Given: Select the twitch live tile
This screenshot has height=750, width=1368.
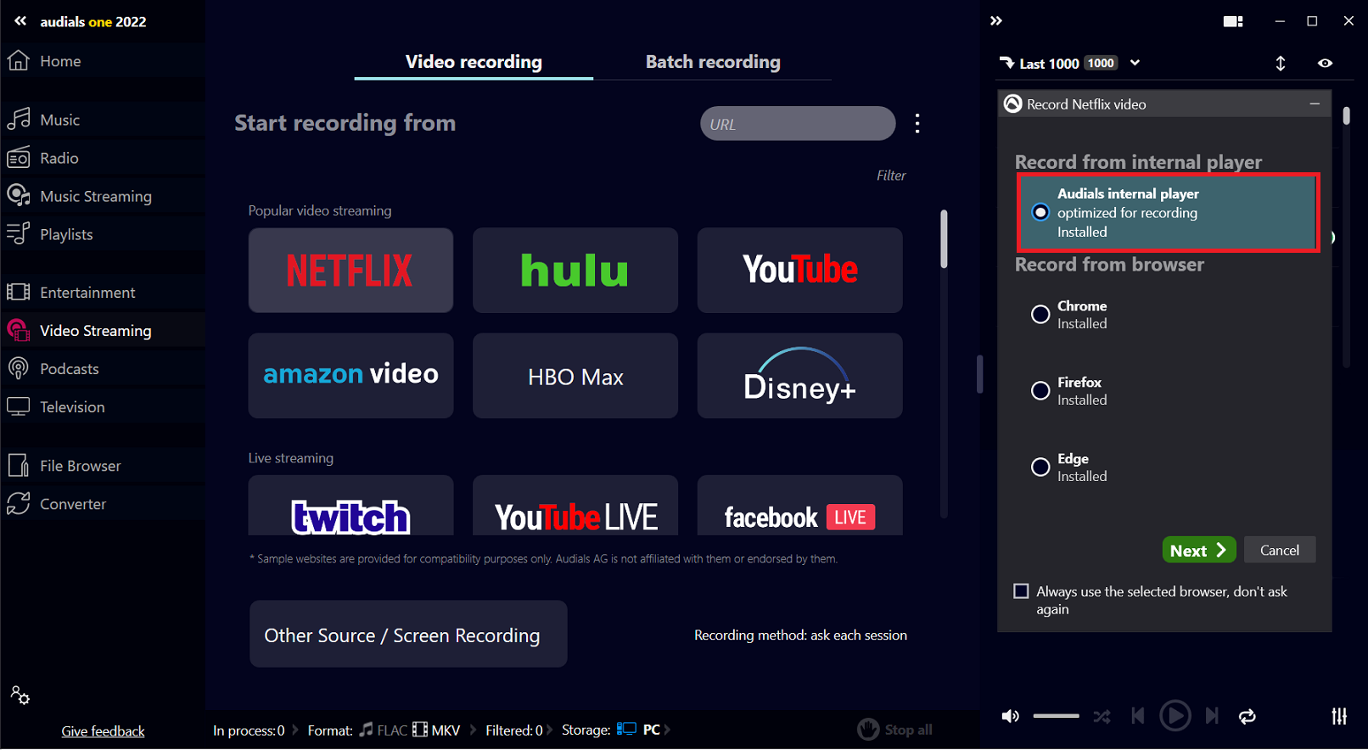Looking at the screenshot, I should (350, 506).
